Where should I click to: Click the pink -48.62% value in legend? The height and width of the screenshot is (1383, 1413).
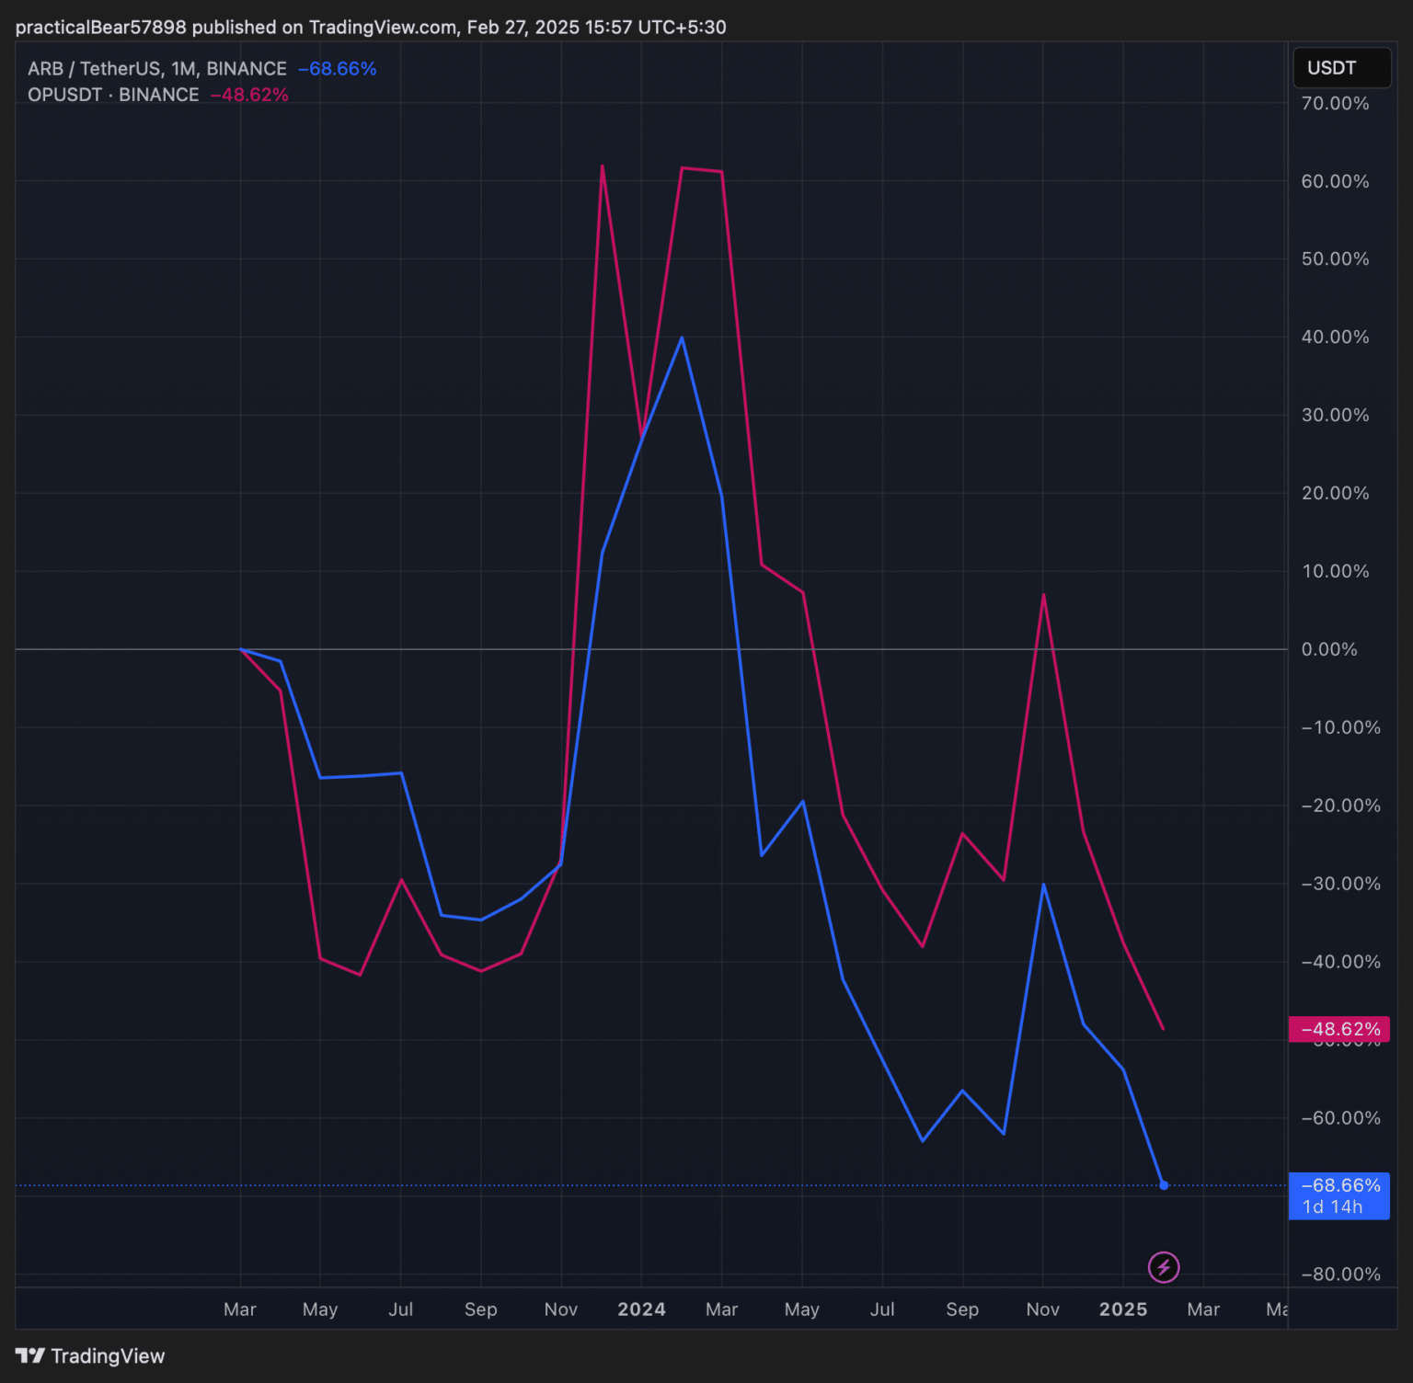point(249,95)
